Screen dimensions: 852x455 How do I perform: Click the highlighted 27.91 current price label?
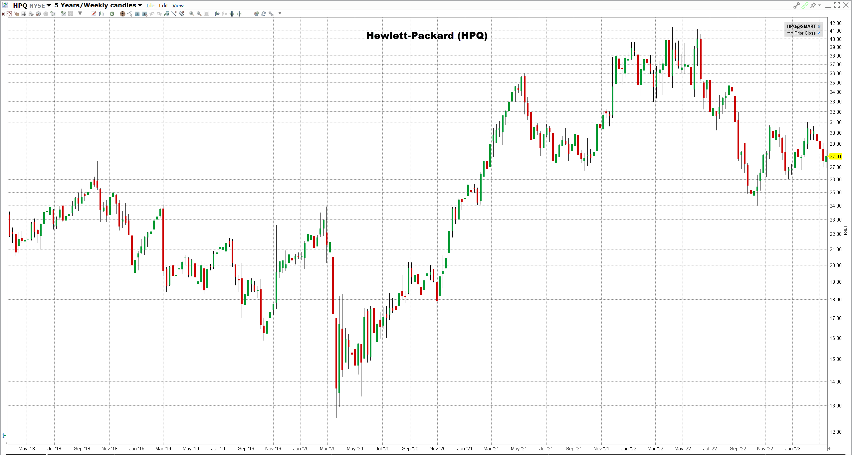pyautogui.click(x=835, y=156)
